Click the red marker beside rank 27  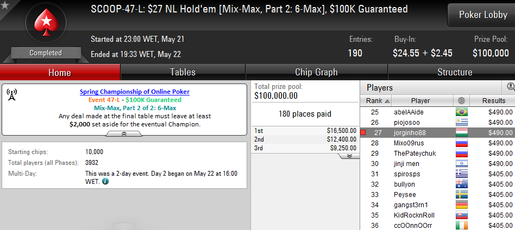coord(363,133)
